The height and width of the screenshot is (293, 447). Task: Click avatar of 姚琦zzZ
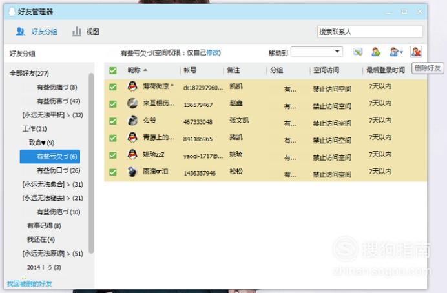pos(132,154)
